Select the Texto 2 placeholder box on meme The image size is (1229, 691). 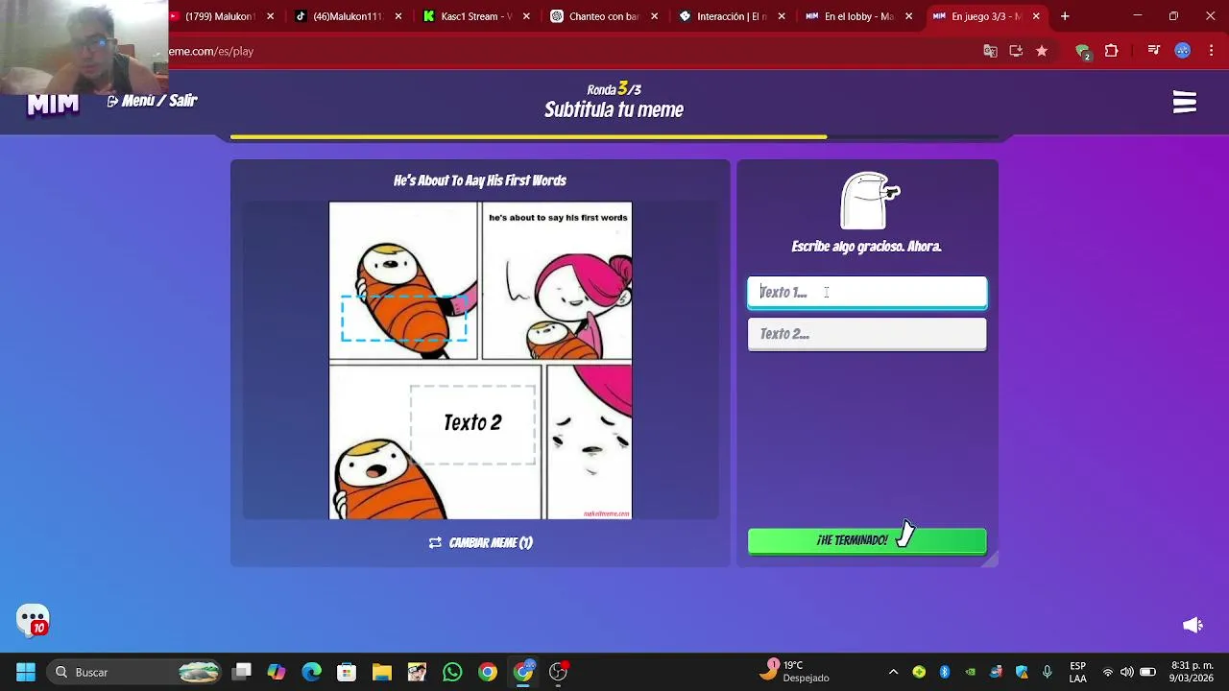click(x=472, y=423)
